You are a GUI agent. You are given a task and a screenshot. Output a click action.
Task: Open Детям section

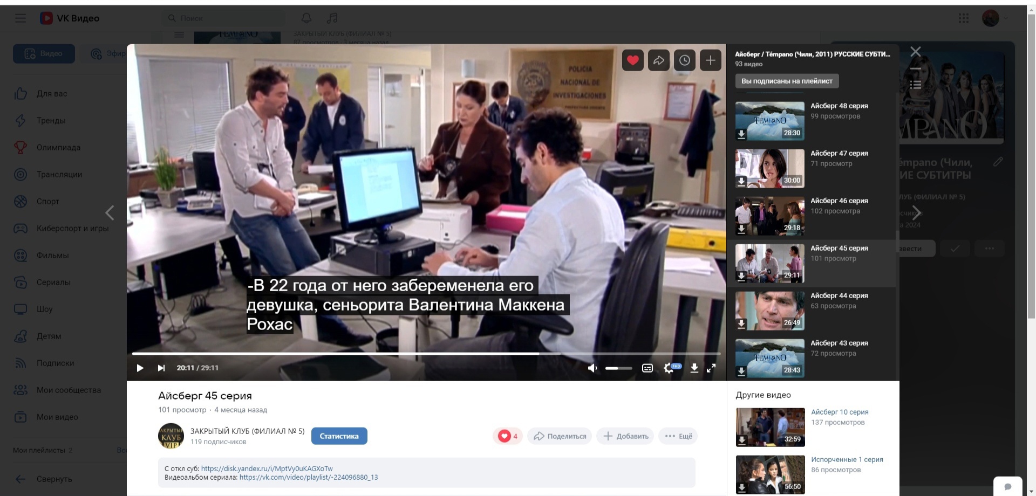pyautogui.click(x=49, y=336)
